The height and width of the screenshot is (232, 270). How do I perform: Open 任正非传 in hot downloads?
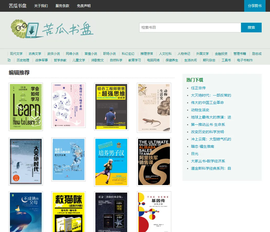pos(198,88)
